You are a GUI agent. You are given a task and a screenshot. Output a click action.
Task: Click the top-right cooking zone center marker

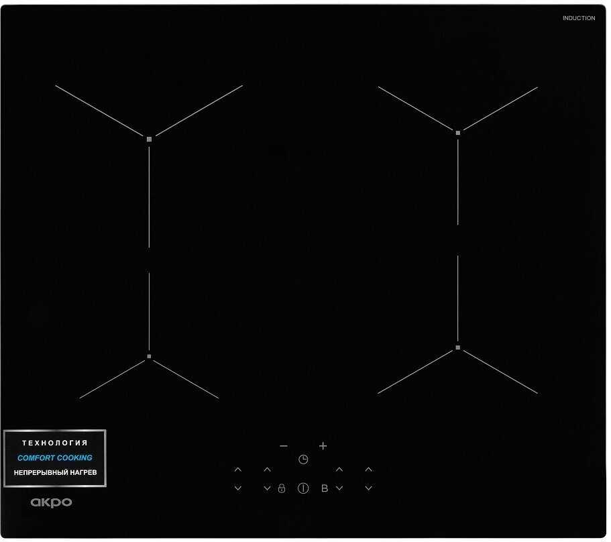click(458, 133)
